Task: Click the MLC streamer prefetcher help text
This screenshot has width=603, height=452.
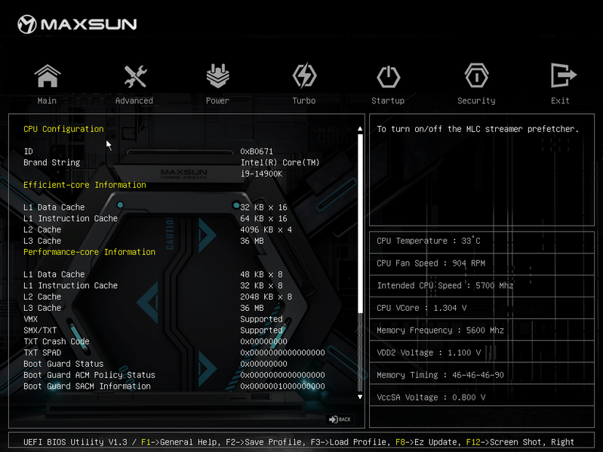Action: tap(478, 129)
